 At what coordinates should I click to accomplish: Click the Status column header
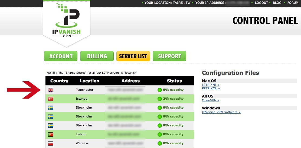(x=174, y=81)
